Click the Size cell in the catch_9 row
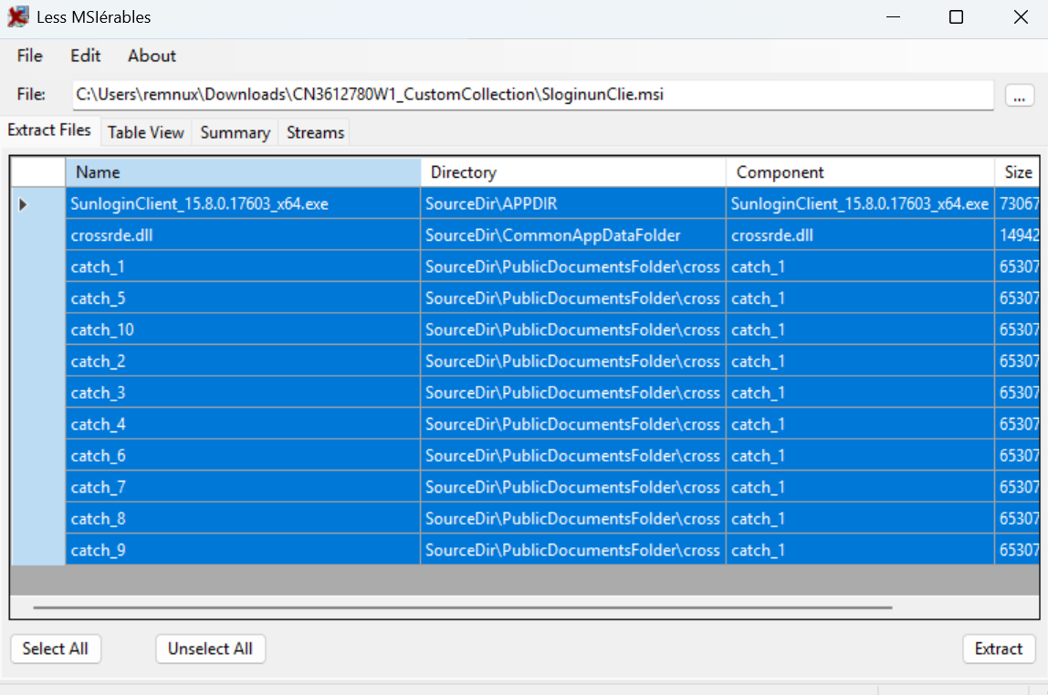1048x695 pixels. [1017, 549]
